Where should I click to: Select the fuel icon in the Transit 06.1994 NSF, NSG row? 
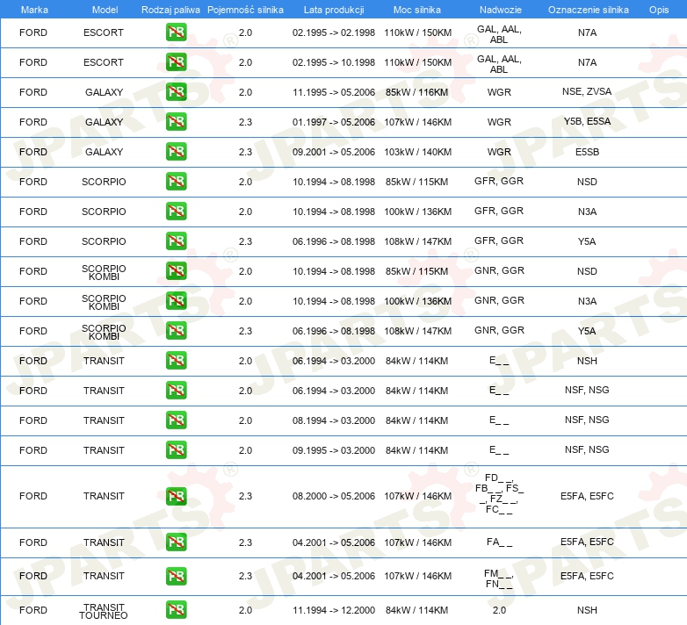[176, 390]
